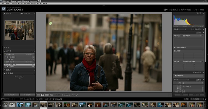This screenshot has width=208, height=109.
Task: Select loupe view icon in toolbar
Action: (43, 95)
